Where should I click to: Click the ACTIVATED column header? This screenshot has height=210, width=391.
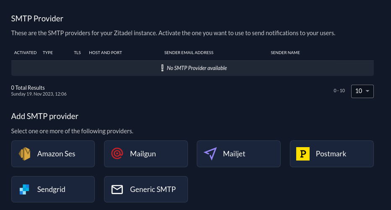[x=25, y=53]
